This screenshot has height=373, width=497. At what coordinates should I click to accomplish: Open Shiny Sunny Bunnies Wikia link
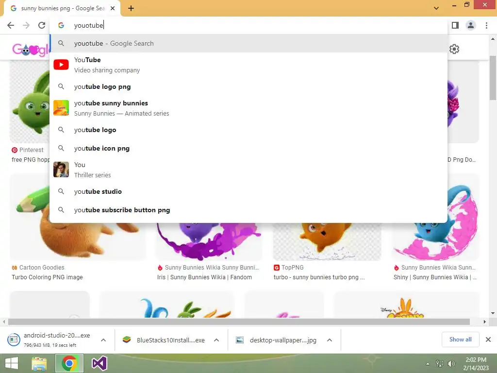[x=435, y=277]
